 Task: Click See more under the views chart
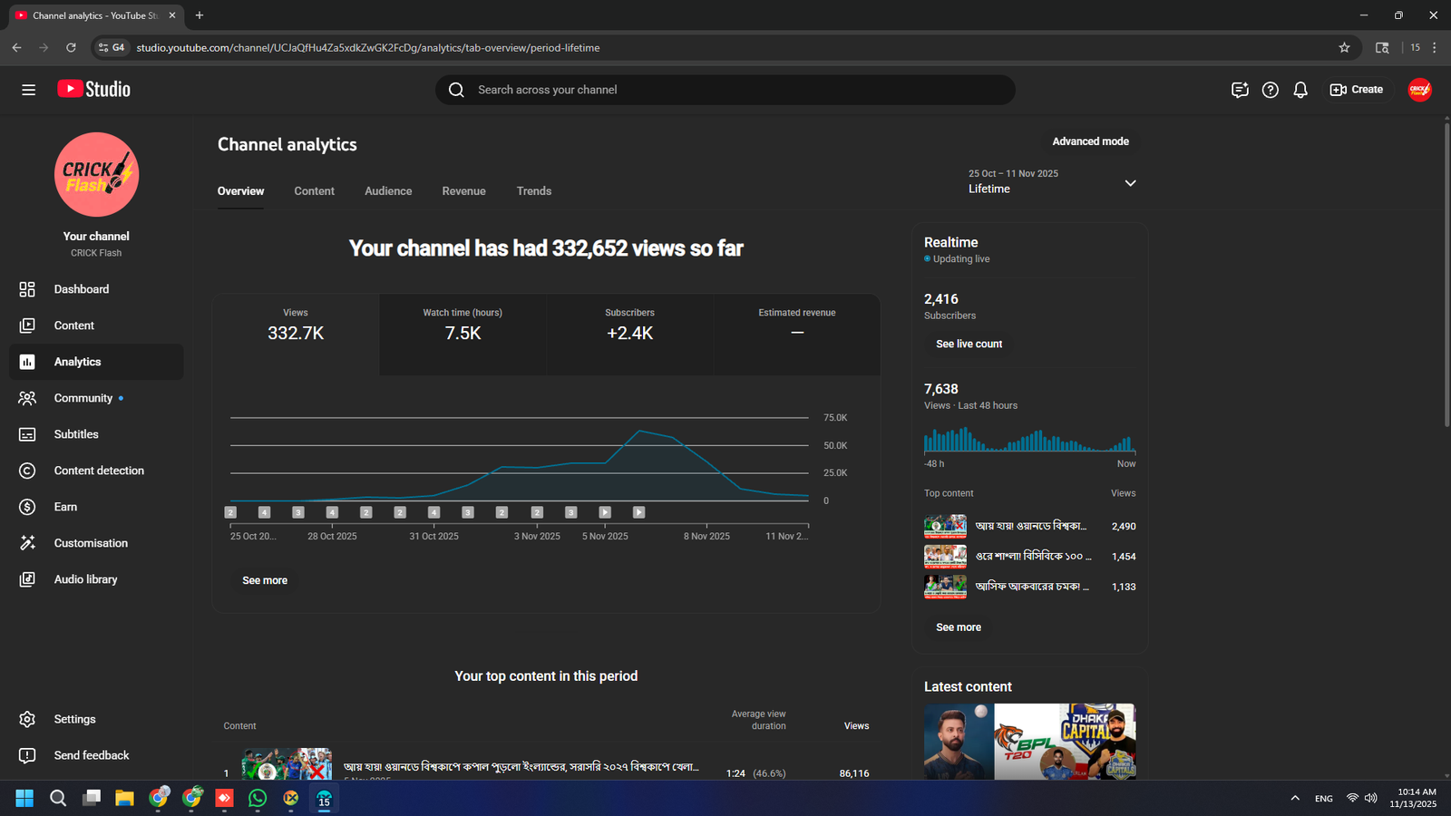pos(265,580)
